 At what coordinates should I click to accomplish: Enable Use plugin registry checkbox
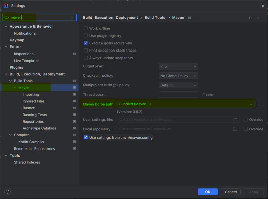pos(86,36)
